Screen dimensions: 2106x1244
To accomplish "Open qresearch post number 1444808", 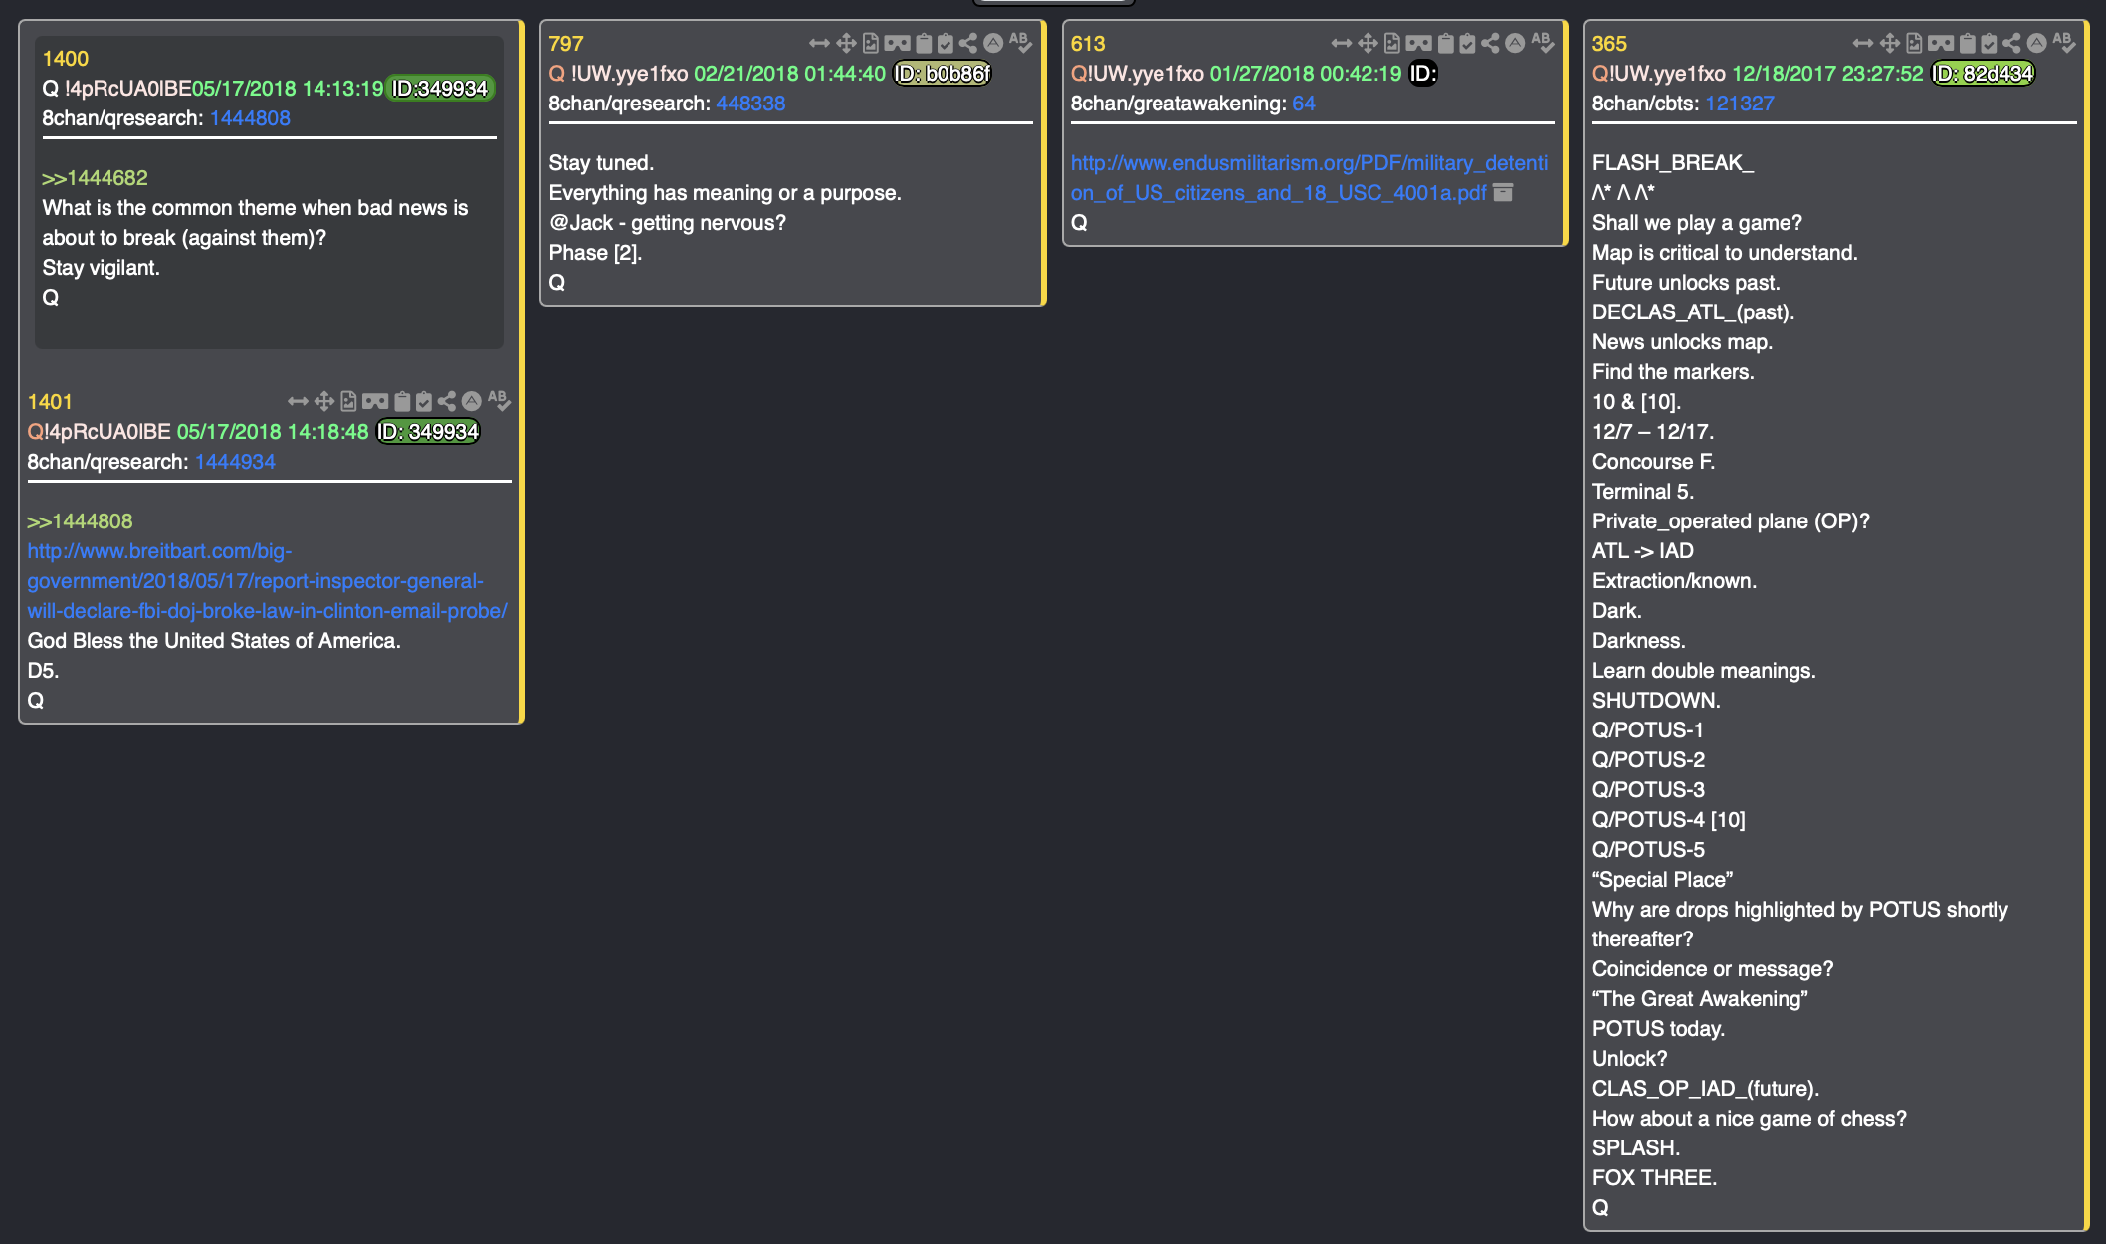I will [x=250, y=118].
